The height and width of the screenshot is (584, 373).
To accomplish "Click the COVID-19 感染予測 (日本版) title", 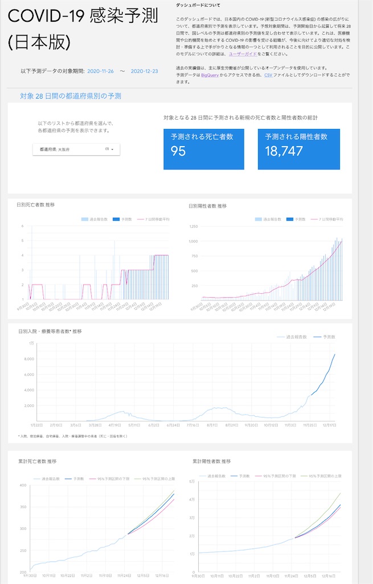I will pos(83,29).
